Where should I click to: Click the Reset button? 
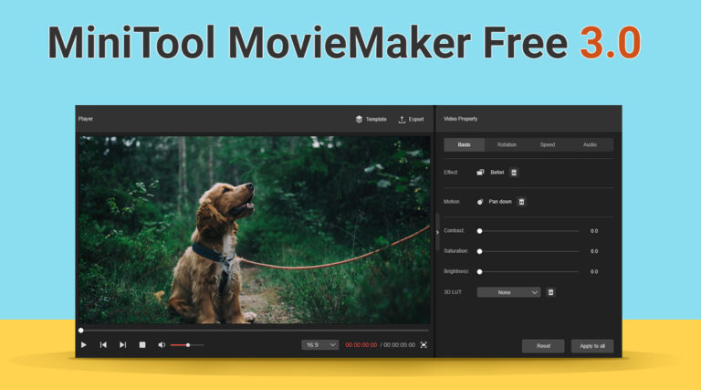[x=543, y=346]
